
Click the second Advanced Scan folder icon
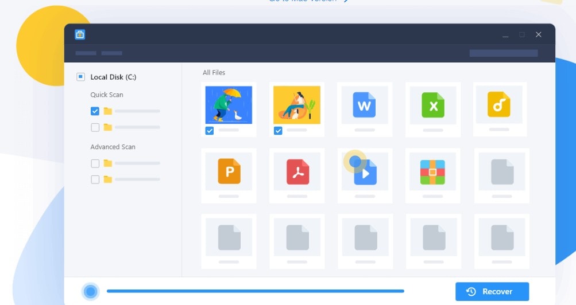[107, 179]
